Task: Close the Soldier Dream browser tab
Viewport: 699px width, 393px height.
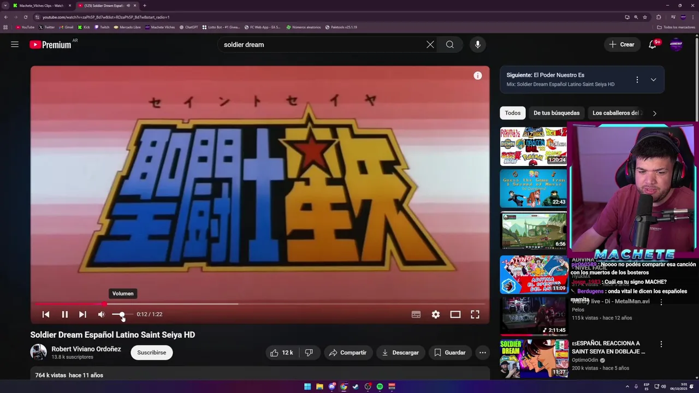Action: pyautogui.click(x=135, y=5)
